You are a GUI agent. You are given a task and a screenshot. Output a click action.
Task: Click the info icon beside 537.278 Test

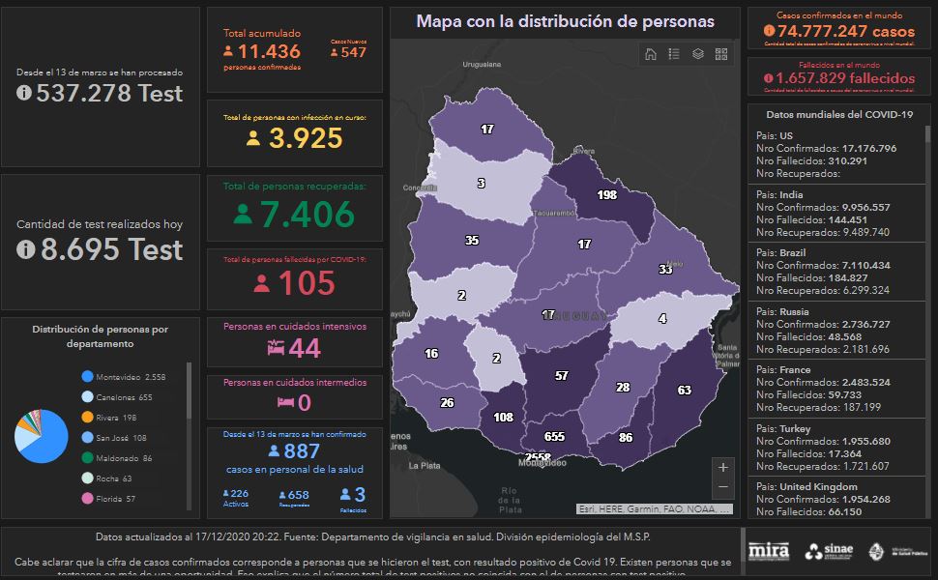click(25, 93)
